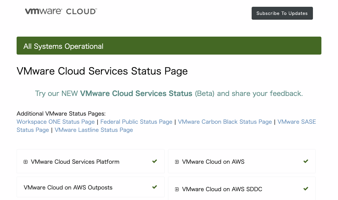The width and height of the screenshot is (338, 200).
Task: Click the VMware Cloud logo
Action: [x=61, y=11]
